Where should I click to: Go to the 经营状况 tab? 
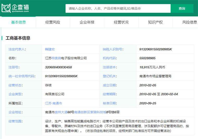(x=121, y=22)
